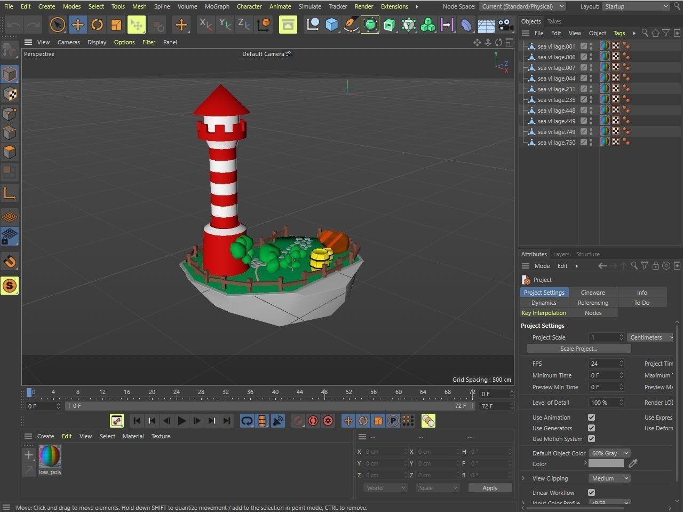The image size is (683, 512).
Task: Open the MoGraph Cloner icon
Action: pyautogui.click(x=428, y=25)
